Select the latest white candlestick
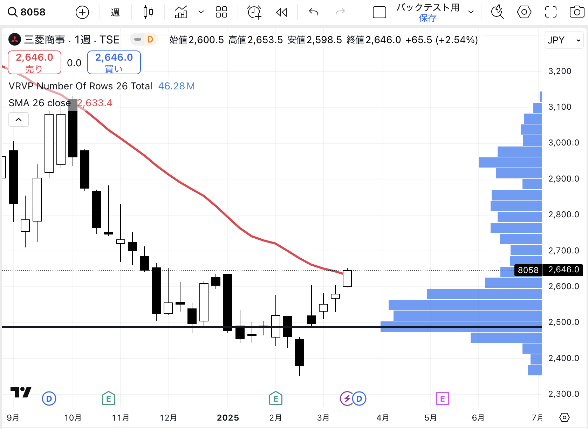Image resolution: width=588 pixels, height=429 pixels. [x=347, y=279]
